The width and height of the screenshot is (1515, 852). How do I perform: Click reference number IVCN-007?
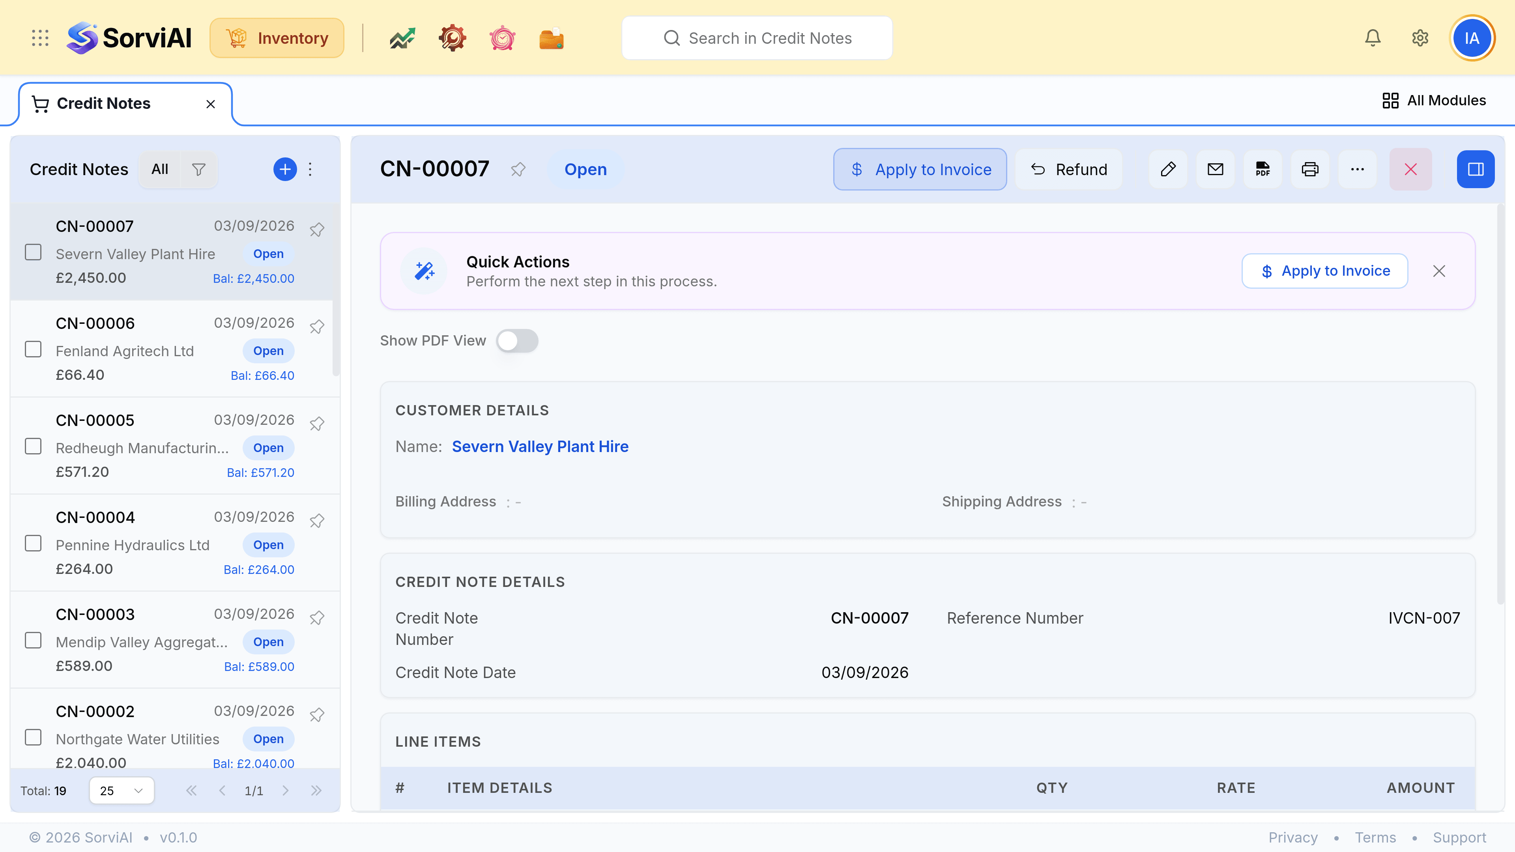coord(1424,618)
